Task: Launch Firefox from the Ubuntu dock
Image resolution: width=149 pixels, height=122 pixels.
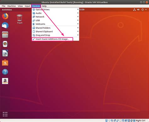Action: 5,16
